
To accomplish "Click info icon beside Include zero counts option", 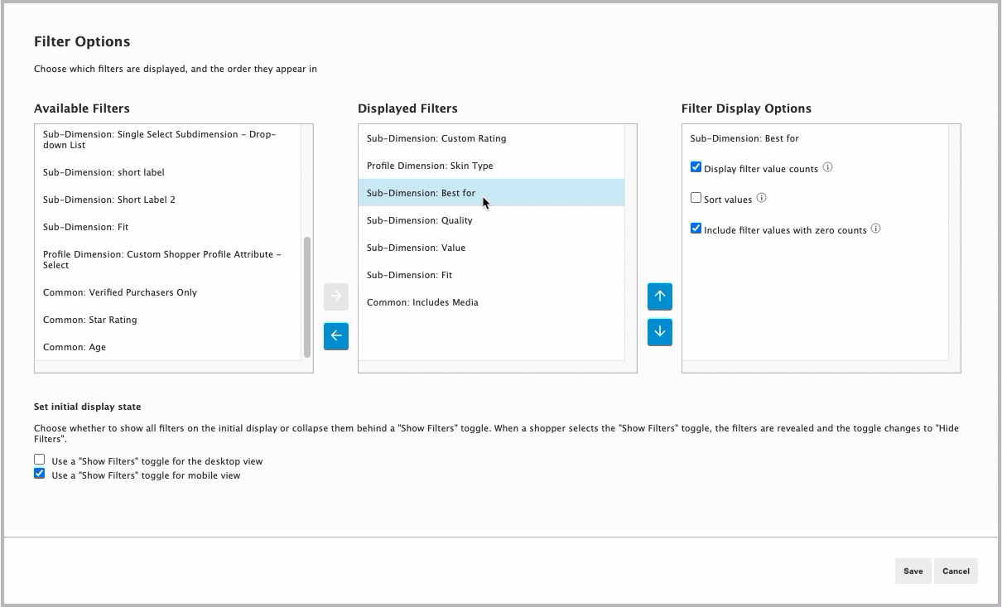I will pyautogui.click(x=875, y=229).
